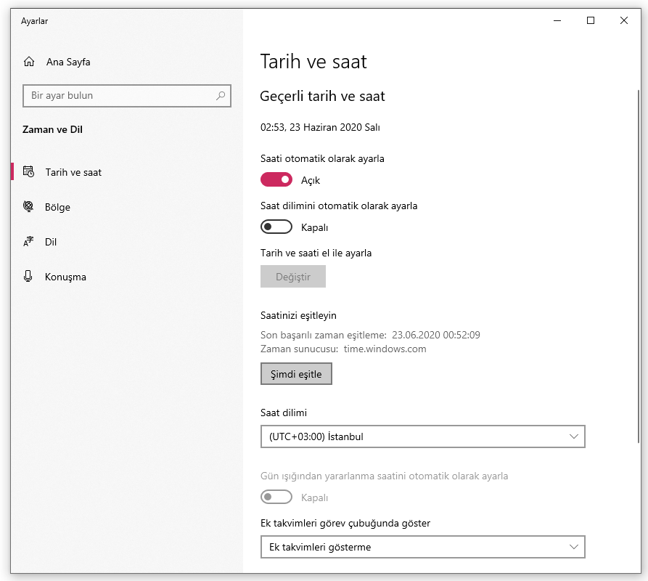Close the Ayarlar window

pos(624,21)
